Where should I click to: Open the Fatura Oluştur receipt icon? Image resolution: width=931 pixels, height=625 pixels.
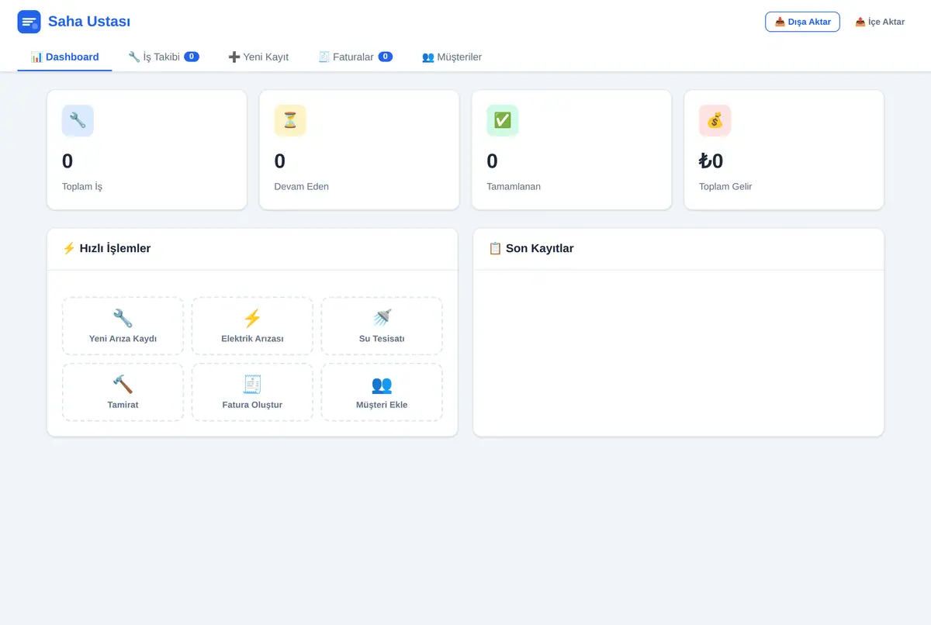(x=252, y=385)
